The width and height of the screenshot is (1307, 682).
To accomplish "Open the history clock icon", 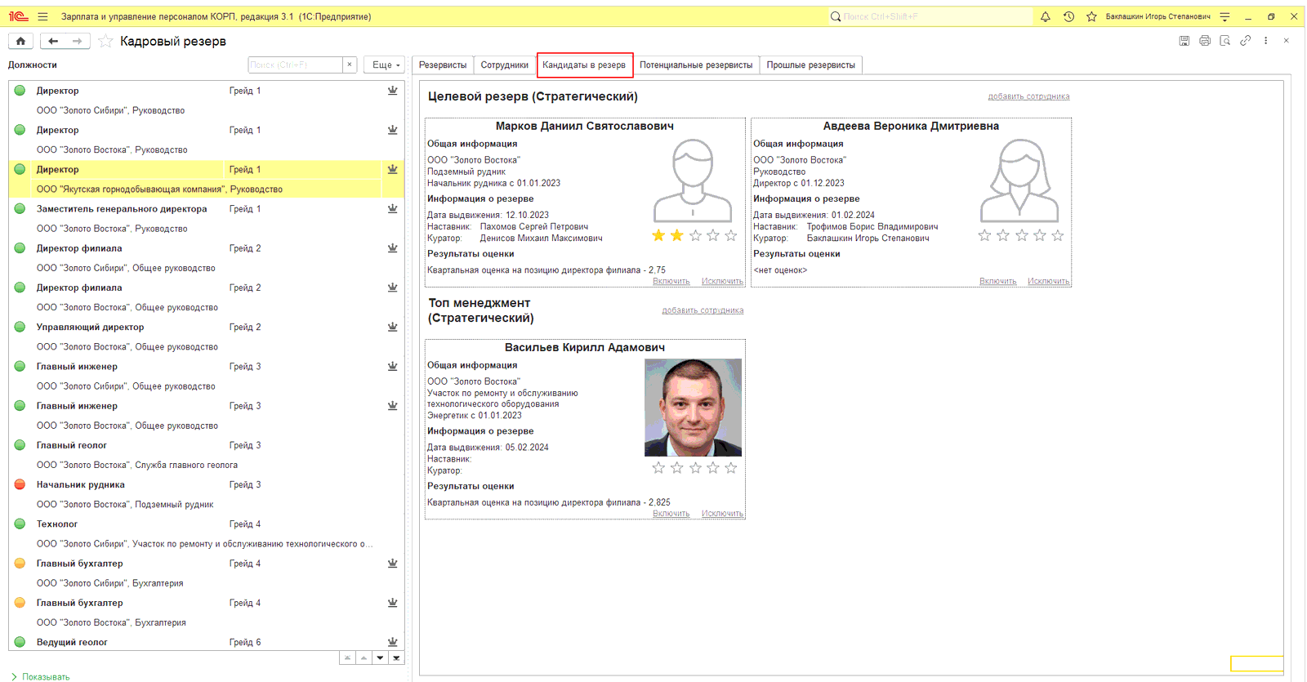I will [1068, 16].
